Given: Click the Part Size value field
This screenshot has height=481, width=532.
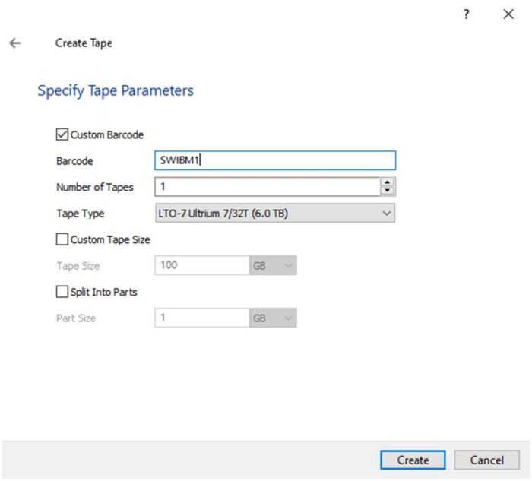Looking at the screenshot, I should 201,318.
